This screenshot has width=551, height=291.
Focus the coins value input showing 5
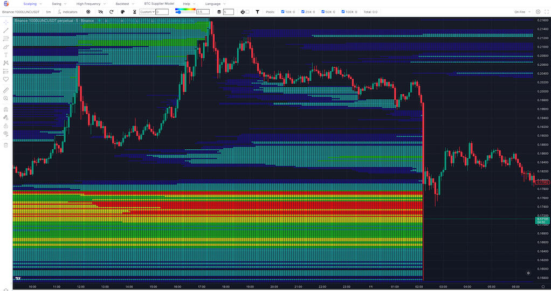click(229, 12)
